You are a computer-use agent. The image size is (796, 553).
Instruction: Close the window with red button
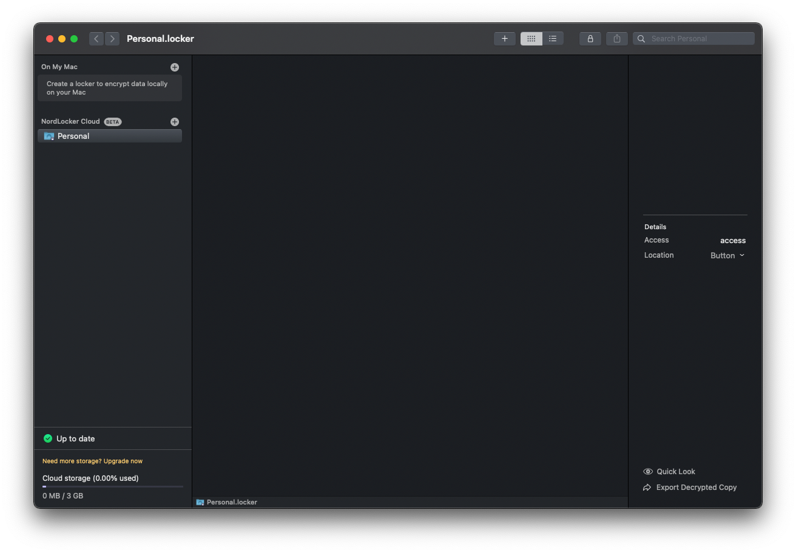tap(50, 39)
